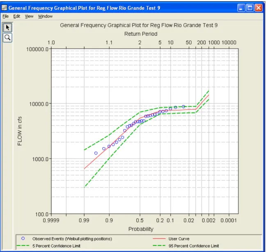Close the frequency plot window
Image resolution: width=266 pixels, height=252 pixels.
tap(259, 8)
